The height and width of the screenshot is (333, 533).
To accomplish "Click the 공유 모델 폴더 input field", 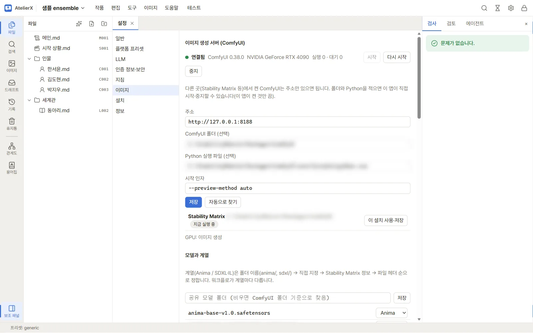I will click(288, 298).
